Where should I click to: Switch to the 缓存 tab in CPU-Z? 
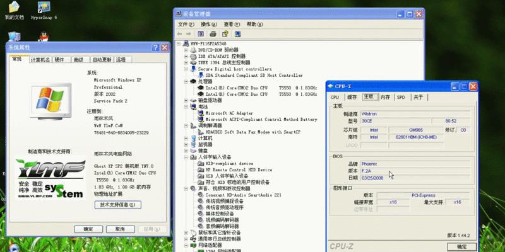[352, 97]
